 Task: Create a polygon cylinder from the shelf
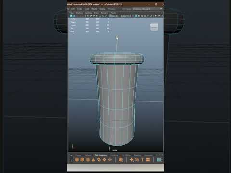pyautogui.click(x=88, y=160)
